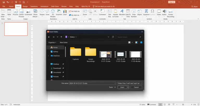
Task: Insert Slide Number
Action: 134,13
